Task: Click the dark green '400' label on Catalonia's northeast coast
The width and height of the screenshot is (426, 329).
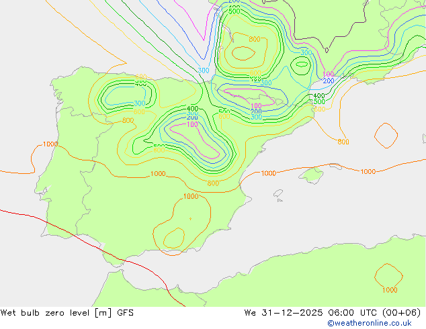Action: (x=319, y=96)
